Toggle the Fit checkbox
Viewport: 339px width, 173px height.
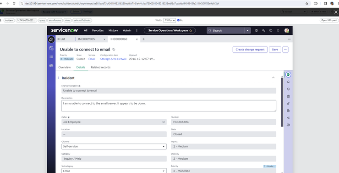click(x=178, y=20)
